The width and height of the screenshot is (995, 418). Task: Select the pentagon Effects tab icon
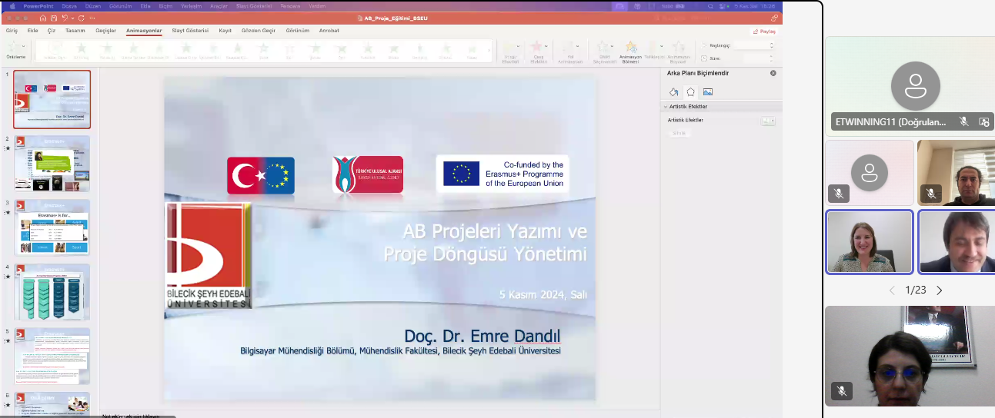[690, 92]
